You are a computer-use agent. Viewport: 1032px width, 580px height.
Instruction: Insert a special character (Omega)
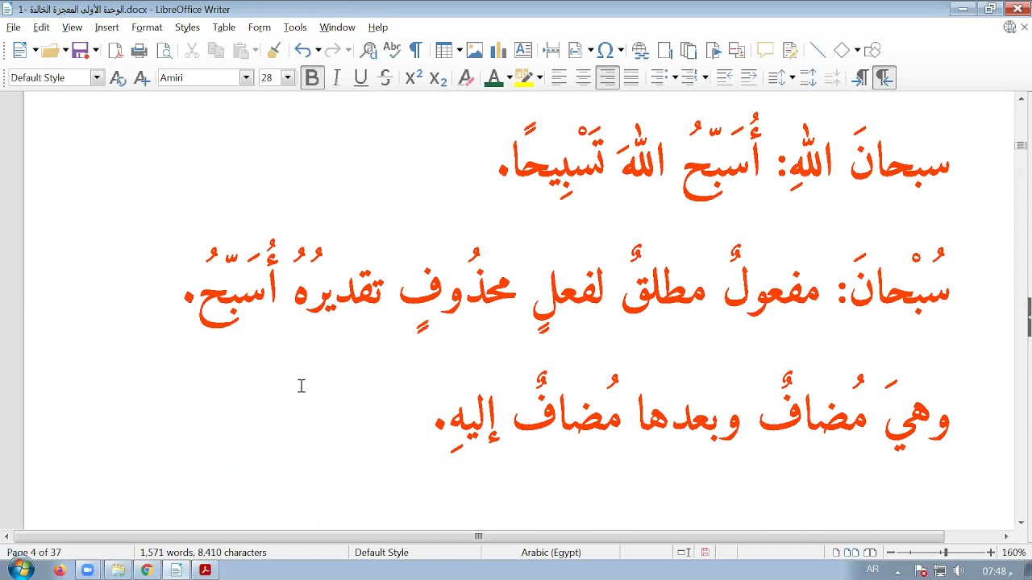(x=605, y=50)
